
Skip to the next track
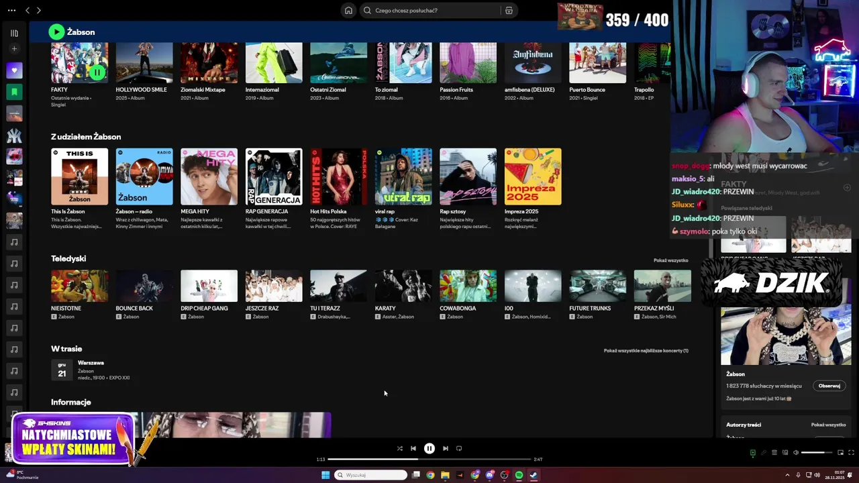445,448
